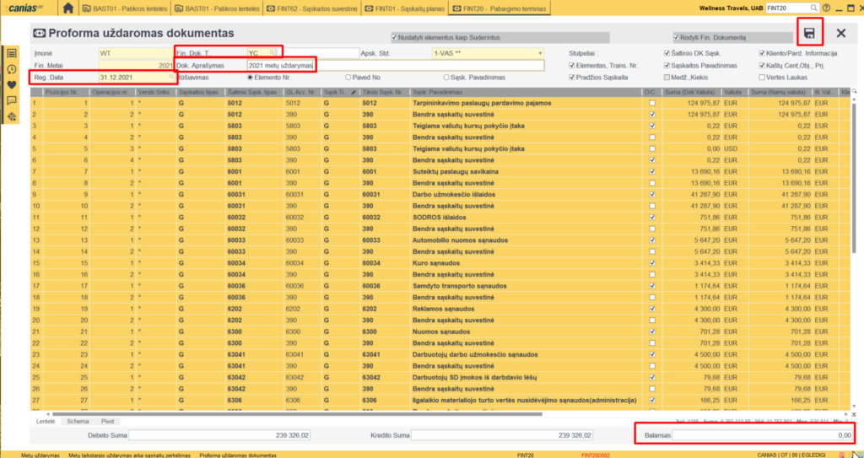The image size is (864, 458).
Task: Open the home icon tab
Action: click(68, 8)
